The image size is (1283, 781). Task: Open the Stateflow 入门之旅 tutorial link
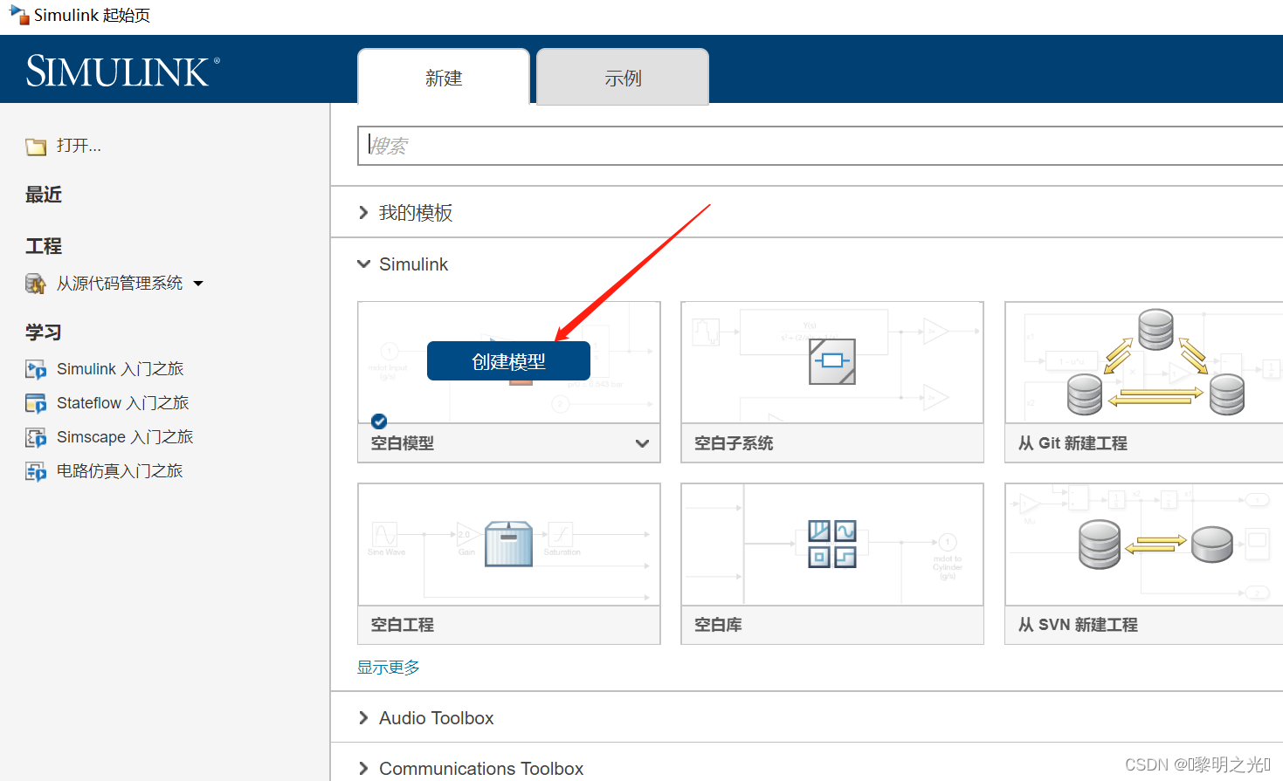click(123, 403)
